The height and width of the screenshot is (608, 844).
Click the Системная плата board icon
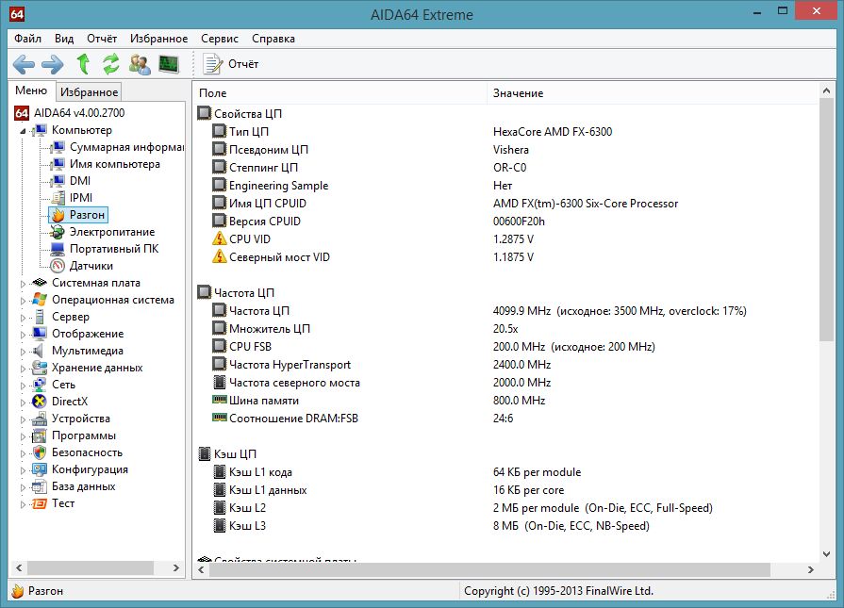coord(40,283)
